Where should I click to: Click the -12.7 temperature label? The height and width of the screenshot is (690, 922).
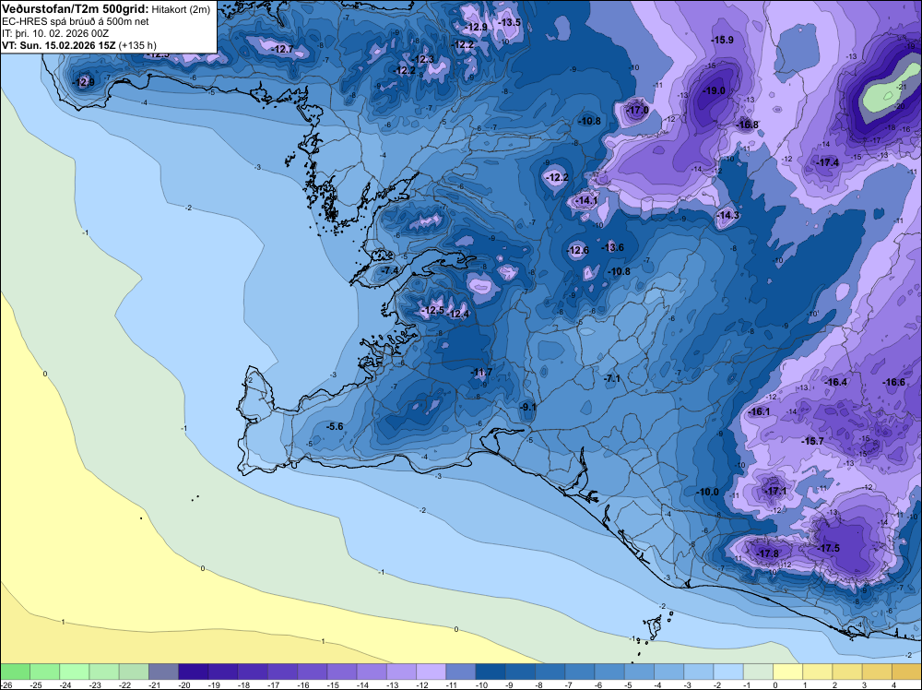[x=283, y=50]
